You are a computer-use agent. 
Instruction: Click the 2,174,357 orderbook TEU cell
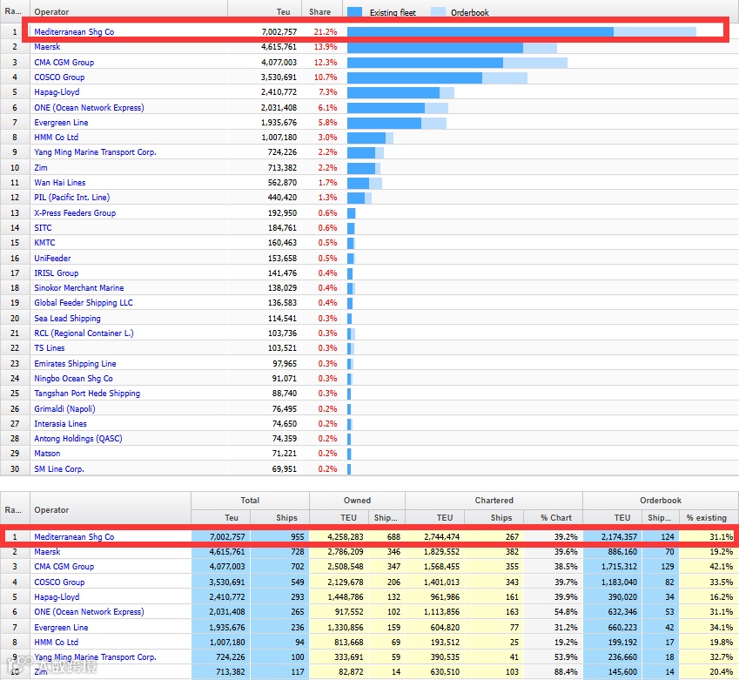619,536
